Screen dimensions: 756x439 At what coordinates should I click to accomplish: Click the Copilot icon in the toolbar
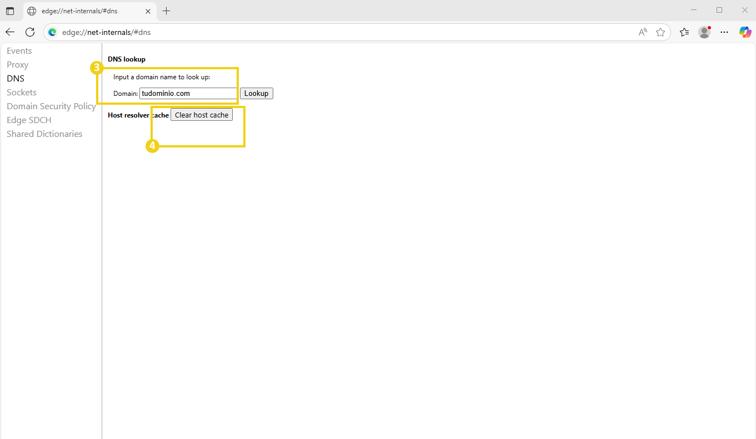(x=745, y=32)
